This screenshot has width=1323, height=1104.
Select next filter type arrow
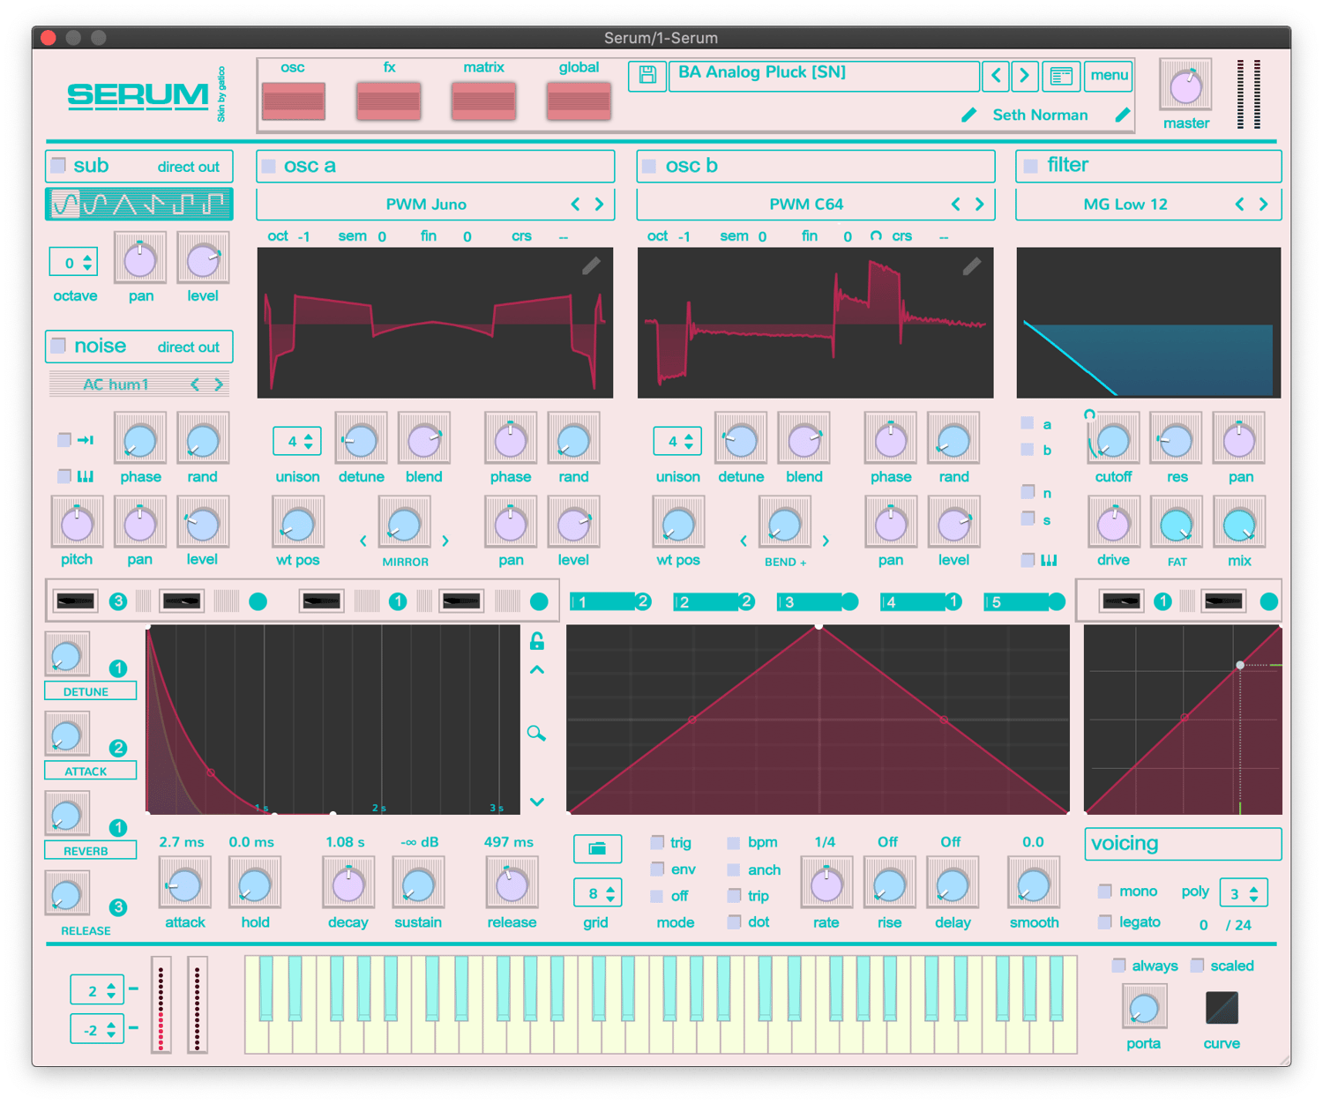pyautogui.click(x=1264, y=205)
